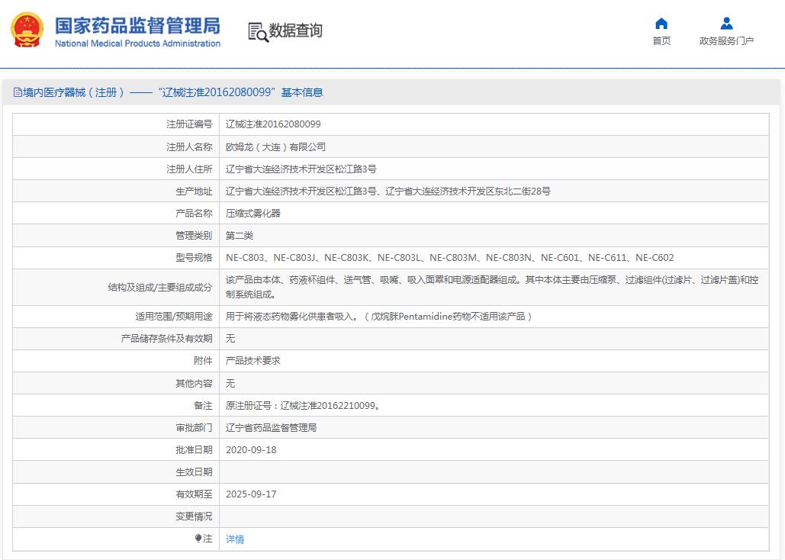
Task: Click the document icon before 境内医疗器械（注册）
Action: coord(17,92)
